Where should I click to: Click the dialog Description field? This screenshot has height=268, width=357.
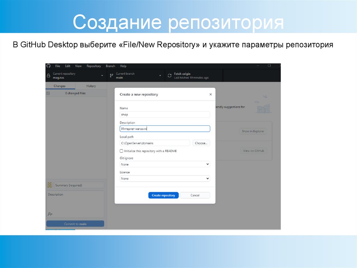click(x=165, y=129)
